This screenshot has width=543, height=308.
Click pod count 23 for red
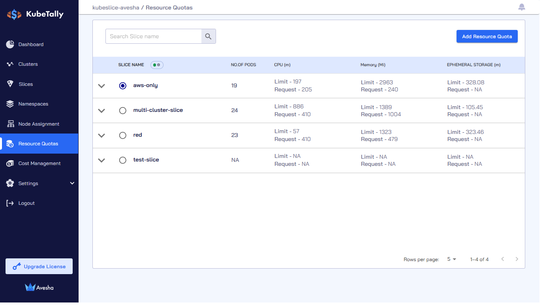235,135
